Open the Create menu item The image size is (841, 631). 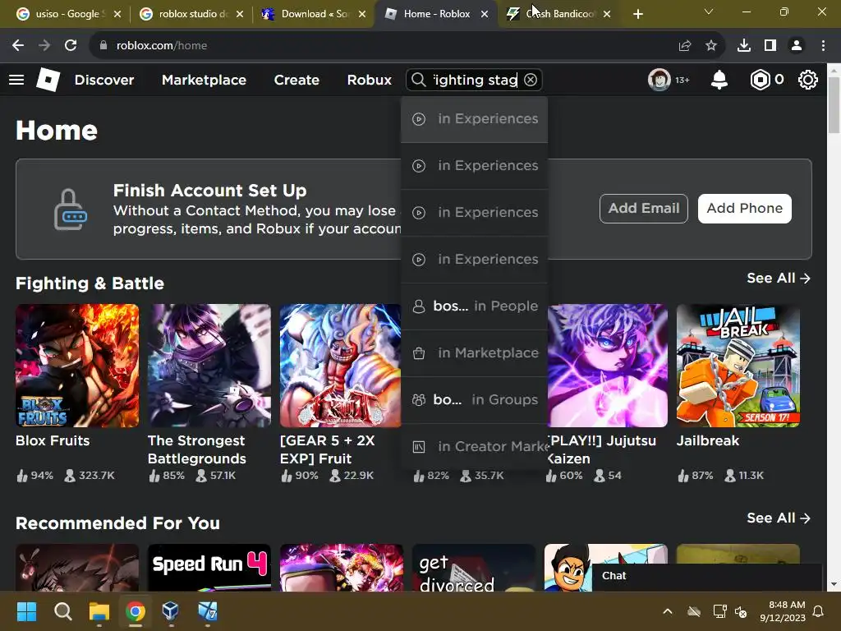(x=296, y=80)
